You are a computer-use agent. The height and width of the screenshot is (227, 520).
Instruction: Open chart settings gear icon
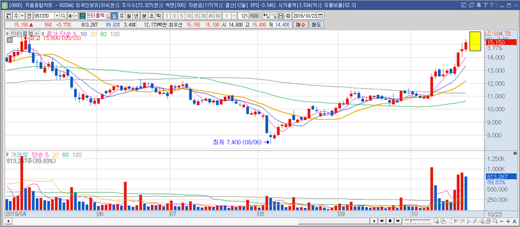(288, 16)
